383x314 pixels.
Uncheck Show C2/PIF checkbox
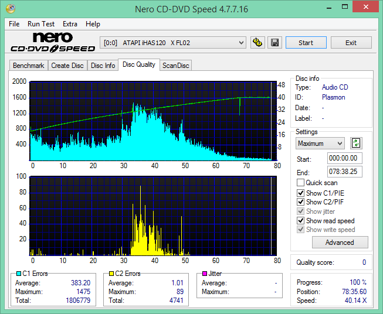[300, 202]
